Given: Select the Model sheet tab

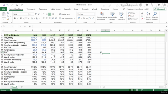Looking at the screenshot, I should 14,87.
